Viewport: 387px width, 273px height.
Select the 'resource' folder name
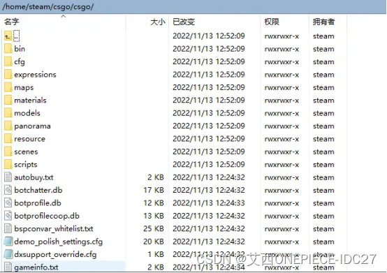(x=29, y=139)
